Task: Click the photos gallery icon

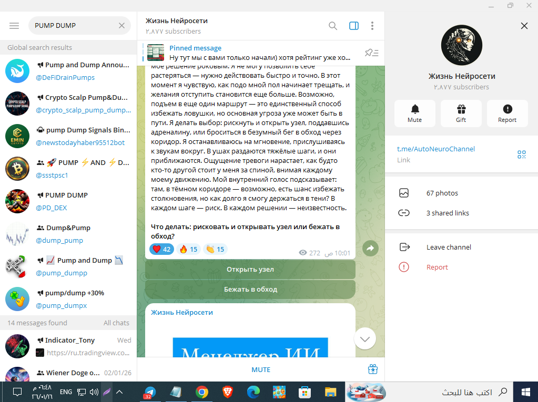Action: (404, 193)
